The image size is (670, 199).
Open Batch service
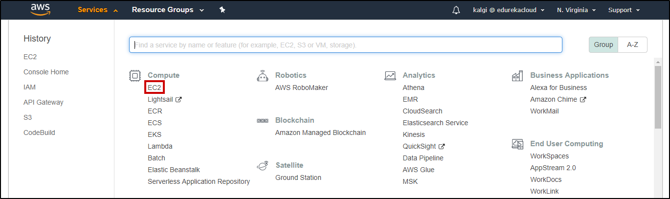click(156, 158)
